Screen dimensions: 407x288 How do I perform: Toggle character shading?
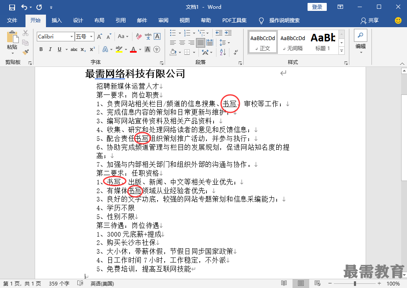[x=148, y=49]
